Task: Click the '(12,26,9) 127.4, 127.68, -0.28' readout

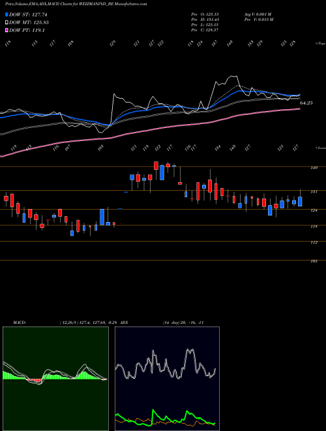Action: [89, 323]
